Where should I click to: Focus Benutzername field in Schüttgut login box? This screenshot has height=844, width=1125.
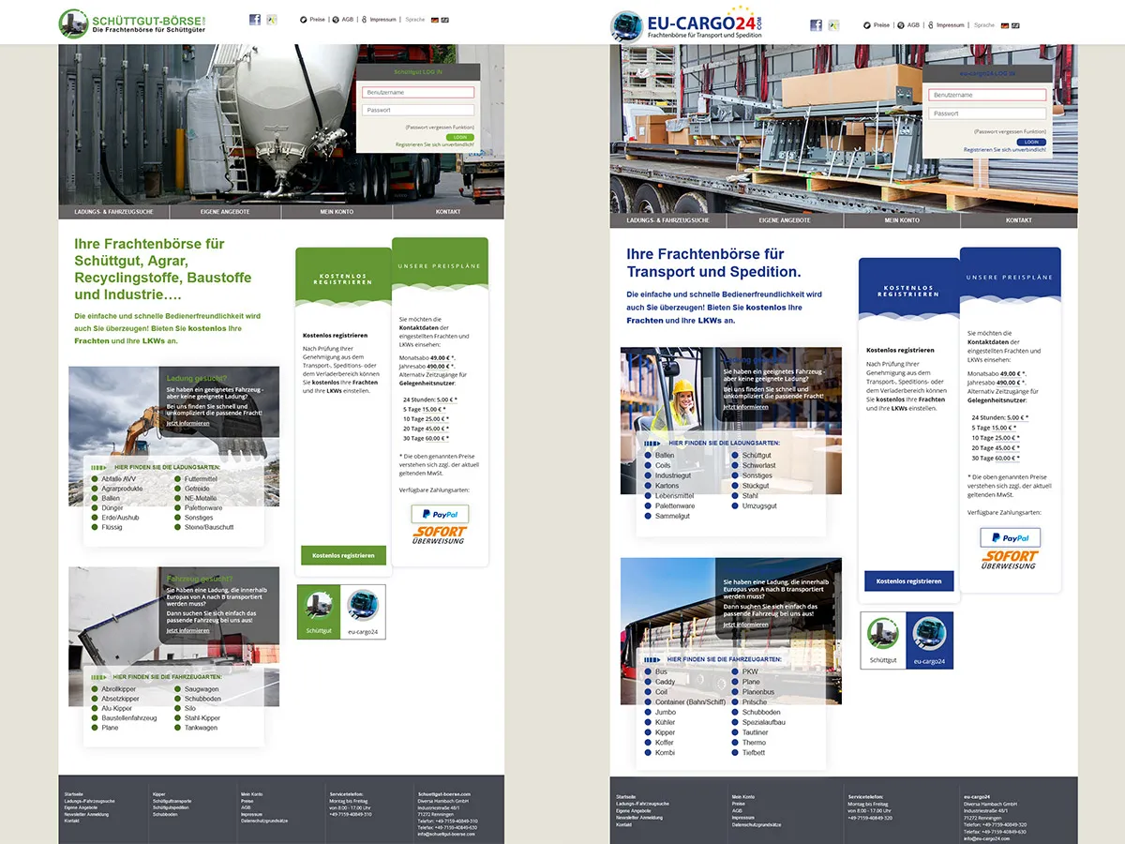[x=418, y=93]
